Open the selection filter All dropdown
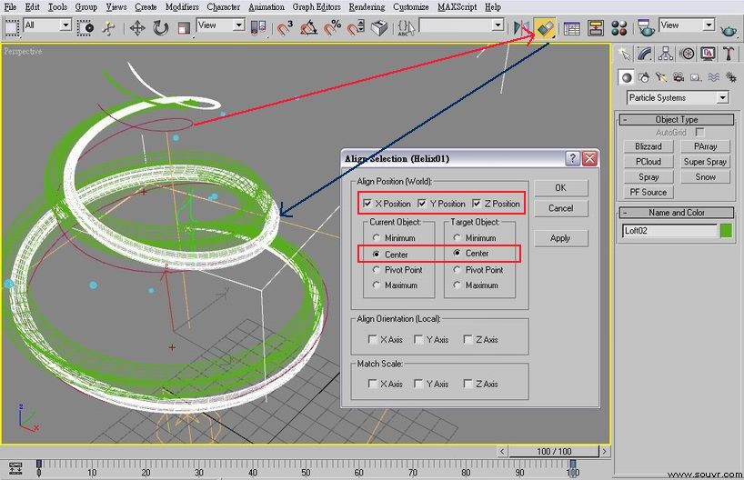 (x=47, y=25)
